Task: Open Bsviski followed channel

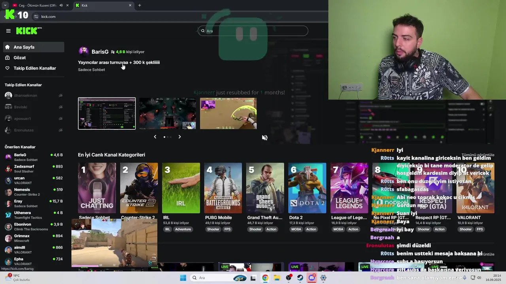Action: [34, 107]
